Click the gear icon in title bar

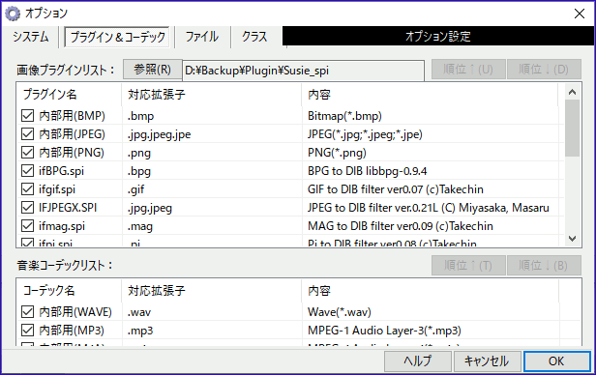click(x=13, y=14)
